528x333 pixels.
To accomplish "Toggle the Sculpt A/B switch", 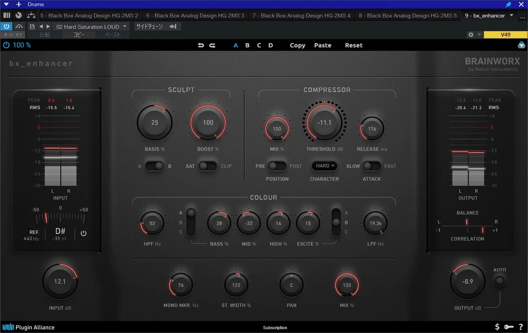I will (154, 166).
